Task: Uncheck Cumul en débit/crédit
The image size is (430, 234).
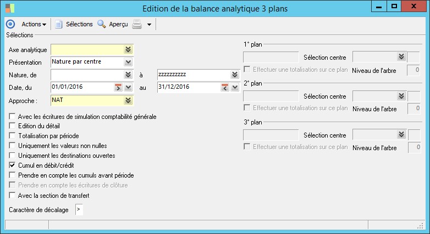Action: pos(13,165)
